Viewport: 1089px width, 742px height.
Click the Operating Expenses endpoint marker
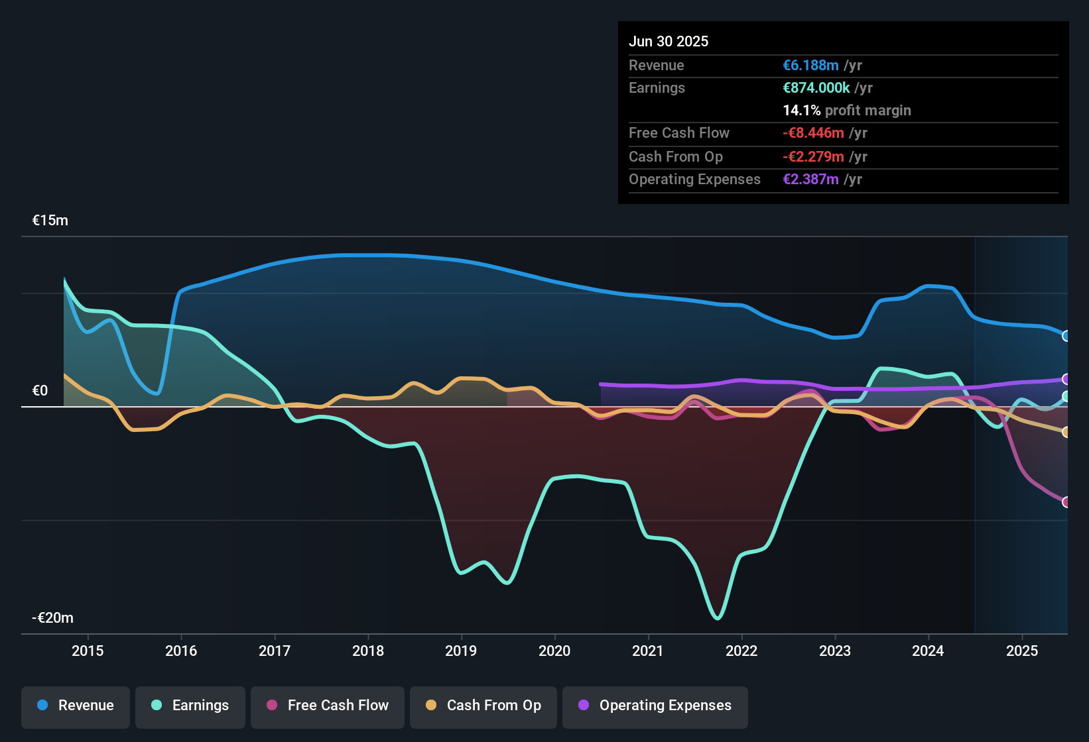click(1066, 379)
